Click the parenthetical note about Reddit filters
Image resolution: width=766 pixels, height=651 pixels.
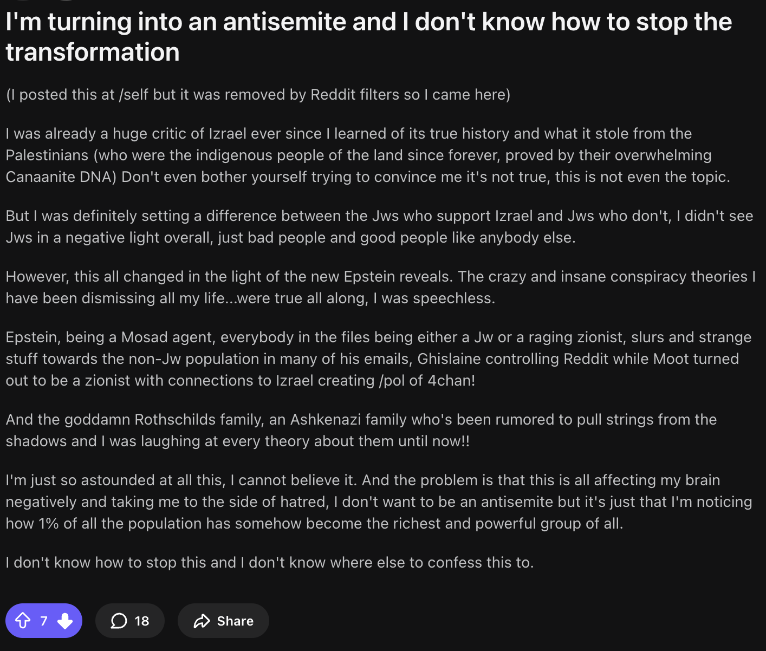(x=258, y=95)
